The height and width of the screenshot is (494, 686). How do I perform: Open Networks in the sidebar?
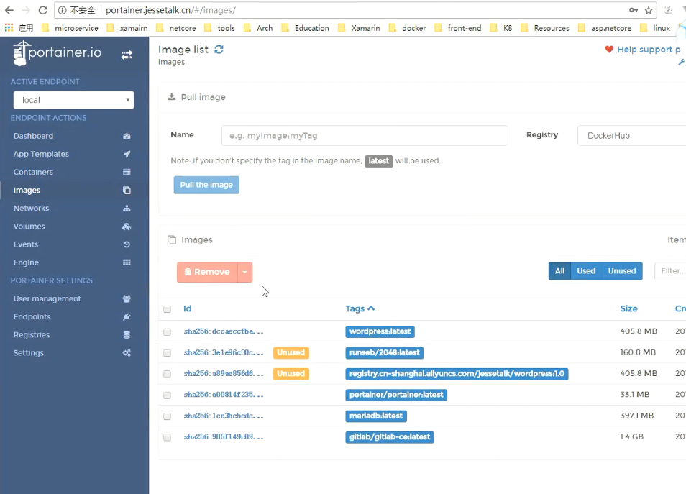point(31,209)
